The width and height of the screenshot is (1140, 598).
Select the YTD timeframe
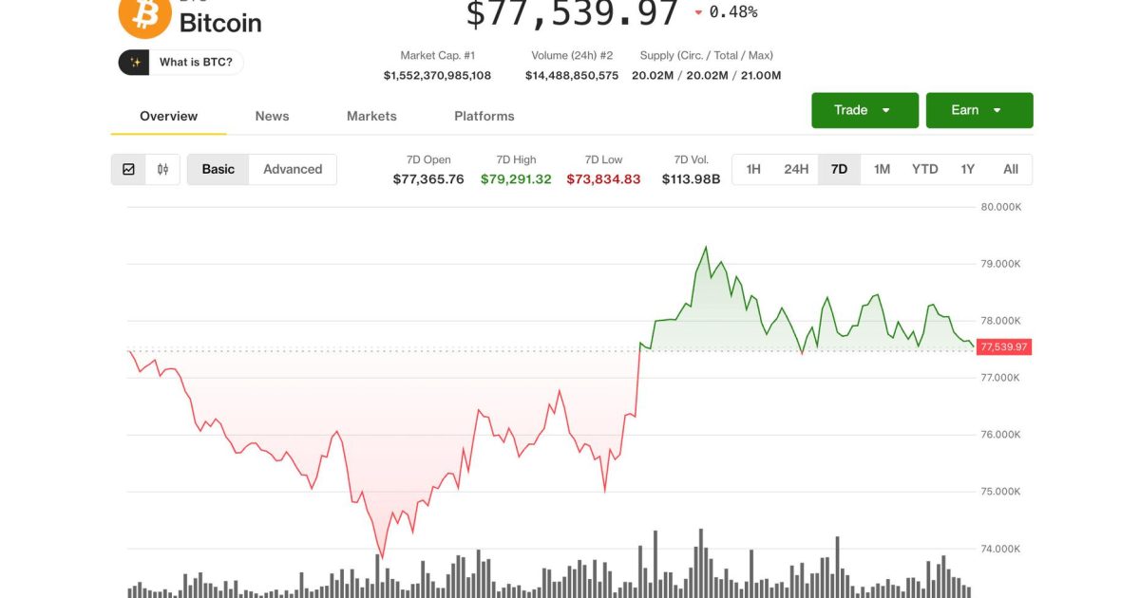(923, 168)
